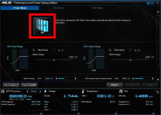Select previous core with left arrow

[x=27, y=91]
